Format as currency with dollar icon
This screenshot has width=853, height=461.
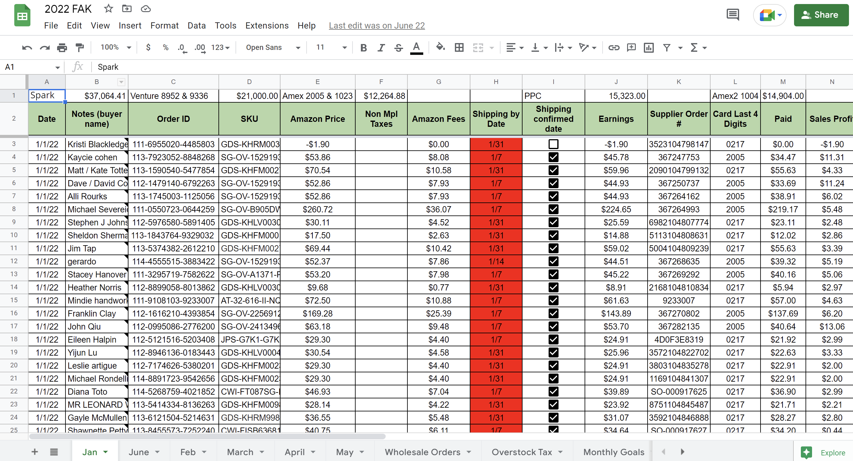148,47
